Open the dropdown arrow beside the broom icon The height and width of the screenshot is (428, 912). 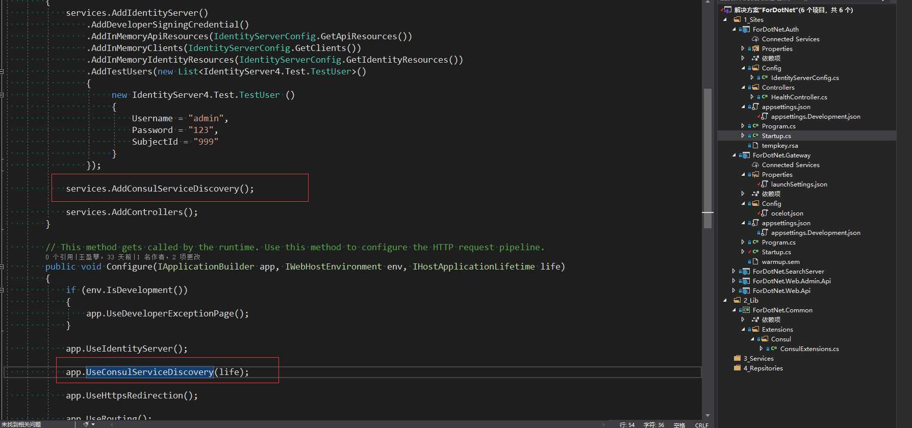(93, 424)
